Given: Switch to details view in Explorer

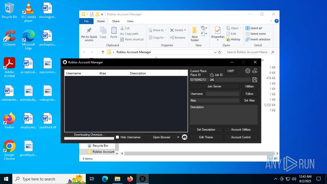Looking at the screenshot, I should tap(270, 158).
